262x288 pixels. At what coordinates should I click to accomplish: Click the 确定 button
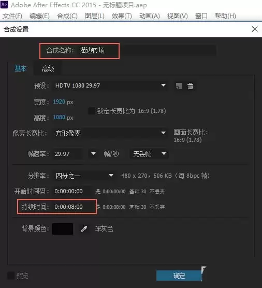[x=179, y=276]
